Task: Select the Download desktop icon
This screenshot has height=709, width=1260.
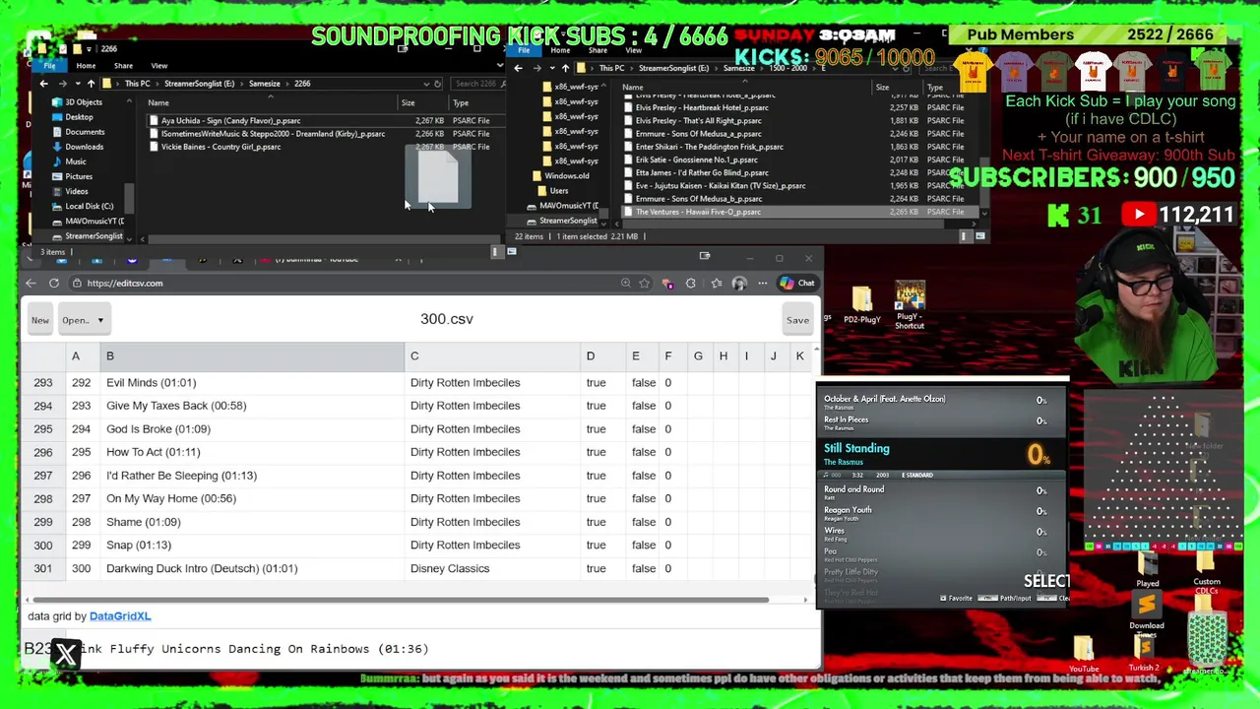Action: click(x=1147, y=612)
